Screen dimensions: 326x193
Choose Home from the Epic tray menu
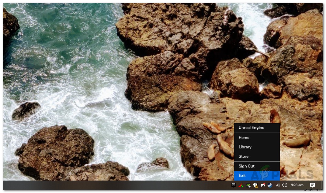257,137
